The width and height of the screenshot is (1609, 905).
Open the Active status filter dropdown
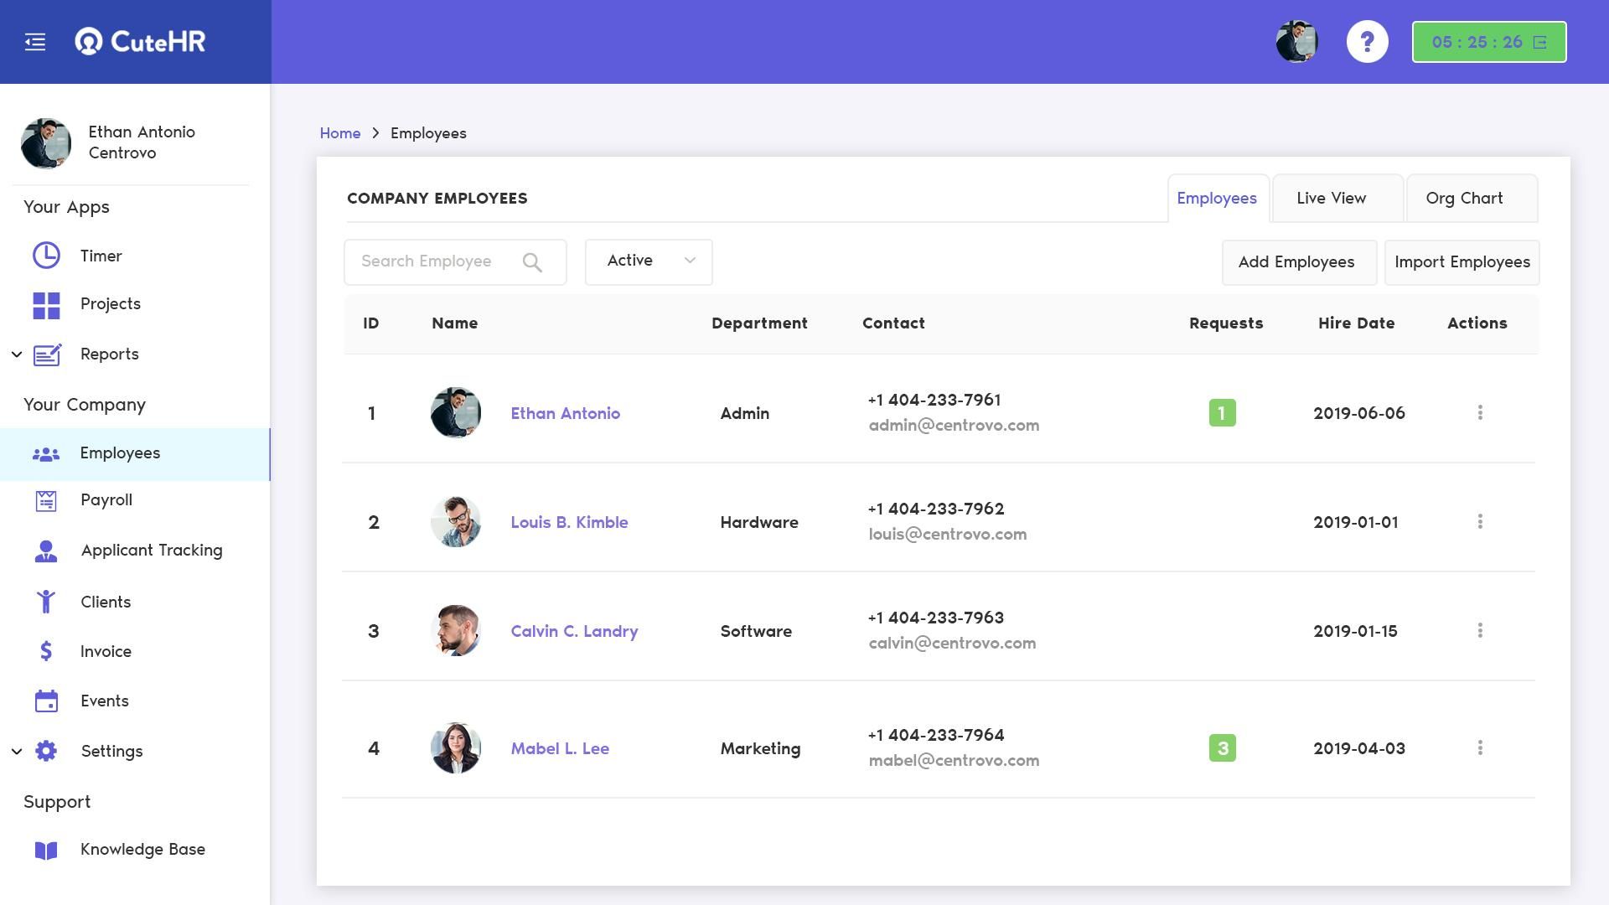click(x=649, y=261)
